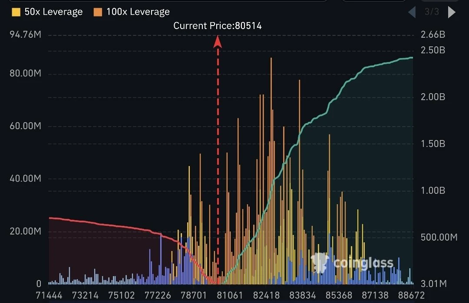Image resolution: width=469 pixels, height=303 pixels.
Task: Click the 500.00M right axis label
Action: click(x=439, y=237)
